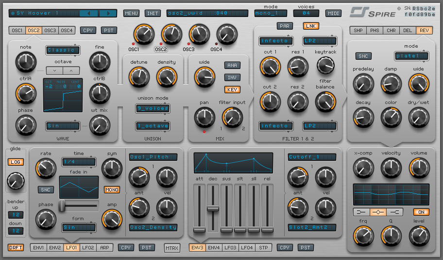Disable the KEY toggle in the mix section
The image size is (443, 260).
232,89
